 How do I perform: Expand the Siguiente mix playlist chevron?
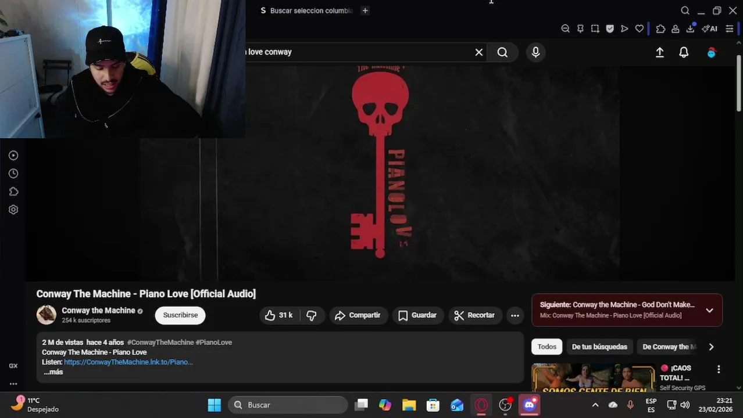click(x=709, y=310)
